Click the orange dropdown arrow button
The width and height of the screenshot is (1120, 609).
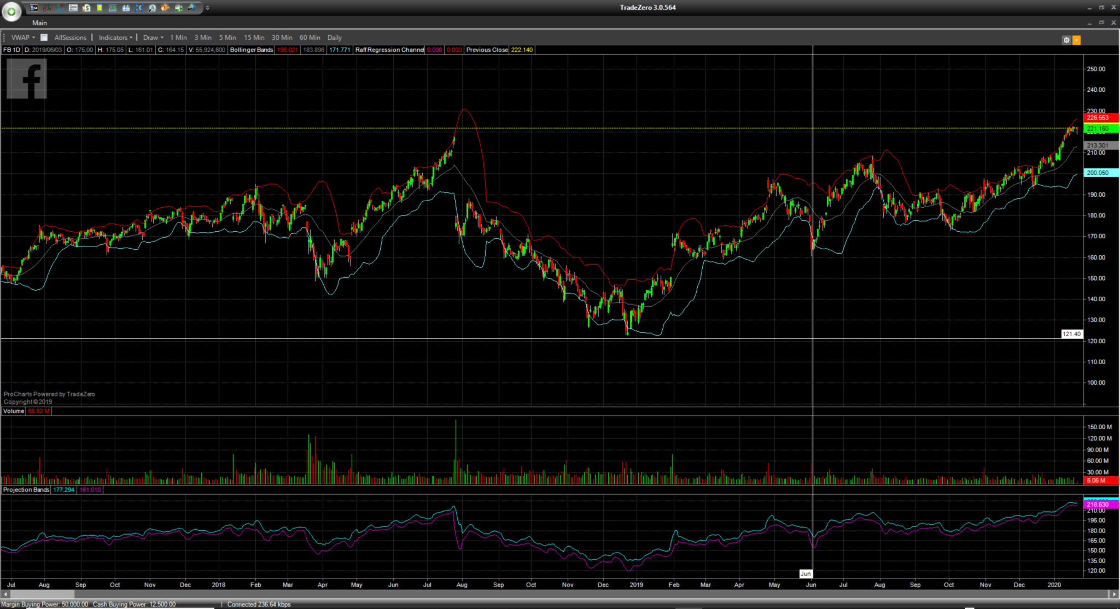[1076, 40]
